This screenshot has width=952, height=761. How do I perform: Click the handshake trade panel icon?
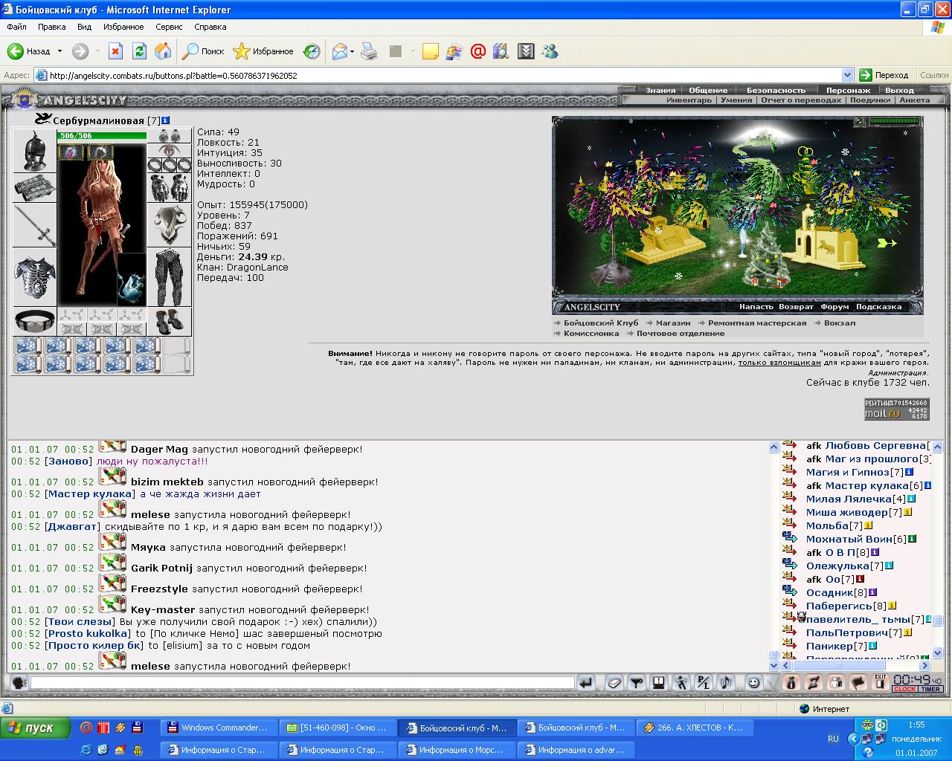click(814, 682)
